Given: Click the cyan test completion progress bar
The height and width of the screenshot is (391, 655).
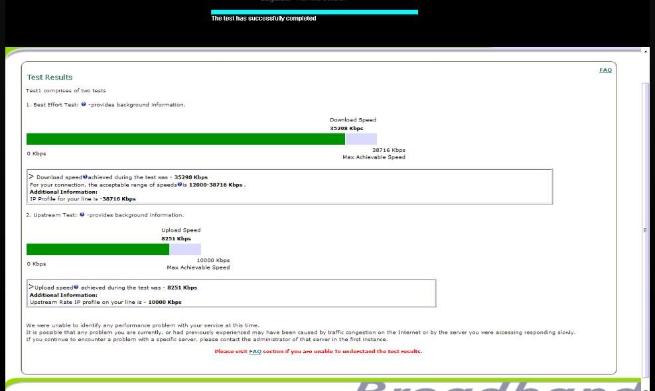Looking at the screenshot, I should [315, 12].
